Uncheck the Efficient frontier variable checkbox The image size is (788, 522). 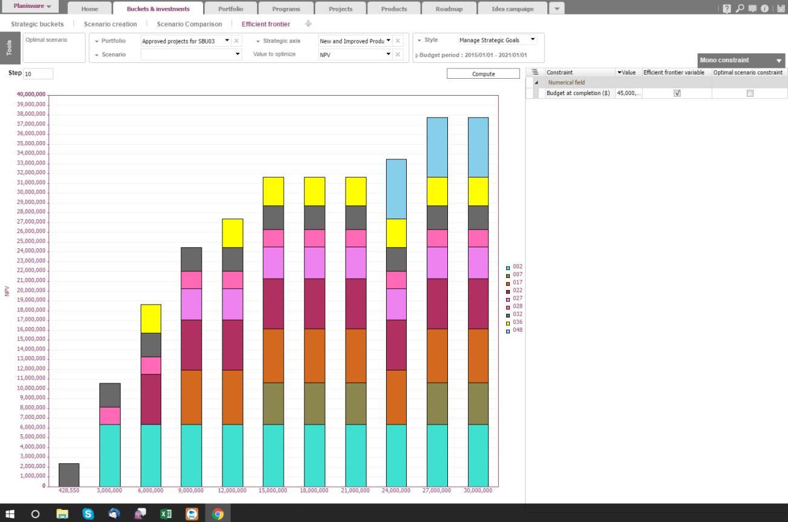(678, 93)
